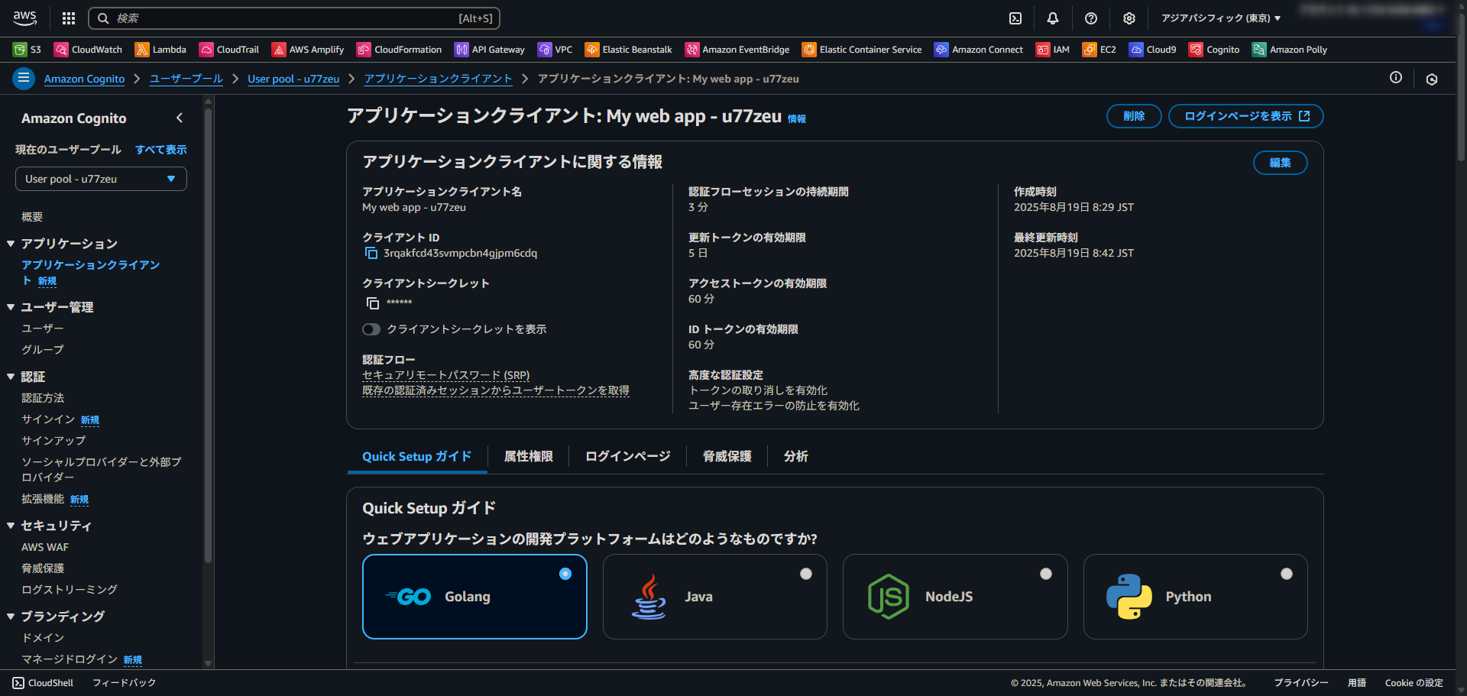Click the 編集 button
The image size is (1467, 696).
point(1281,163)
